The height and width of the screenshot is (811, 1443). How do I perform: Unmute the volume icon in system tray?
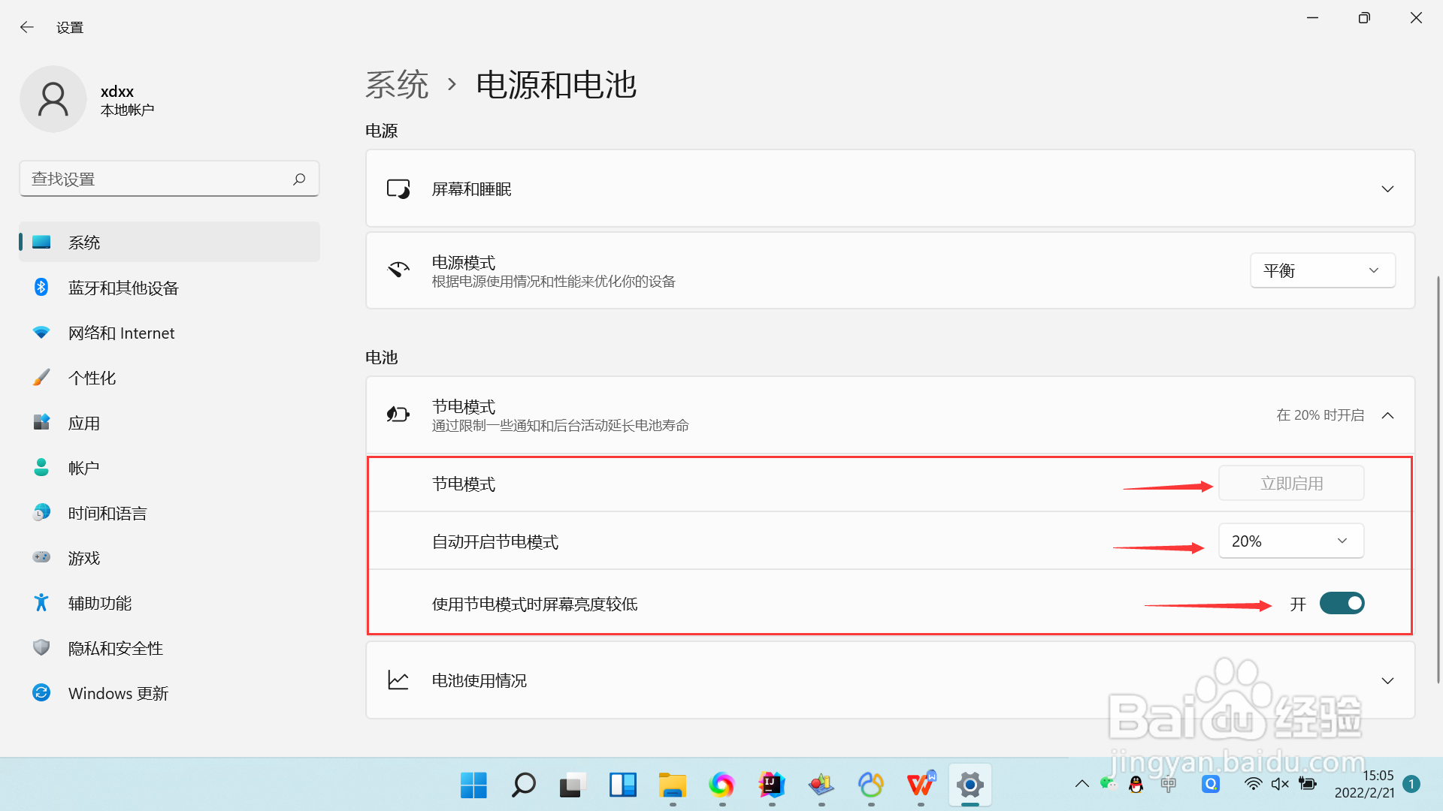click(x=1280, y=784)
